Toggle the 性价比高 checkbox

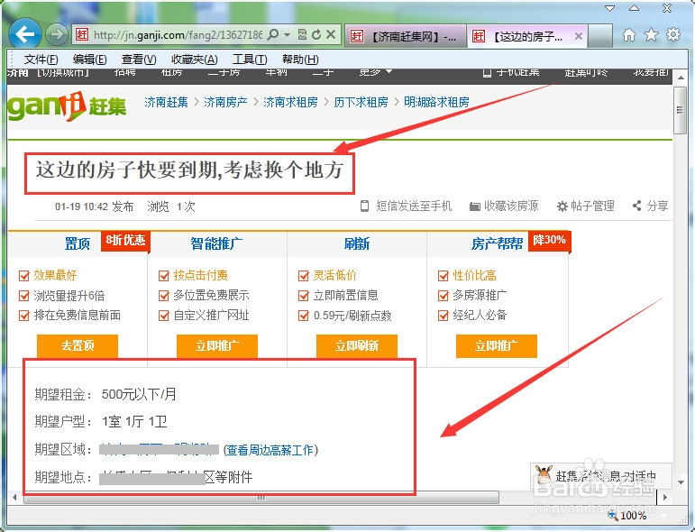pyautogui.click(x=444, y=276)
